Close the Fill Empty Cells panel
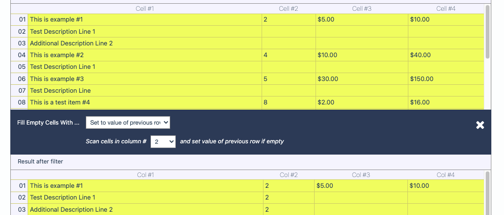The width and height of the screenshot is (504, 215). tap(480, 125)
